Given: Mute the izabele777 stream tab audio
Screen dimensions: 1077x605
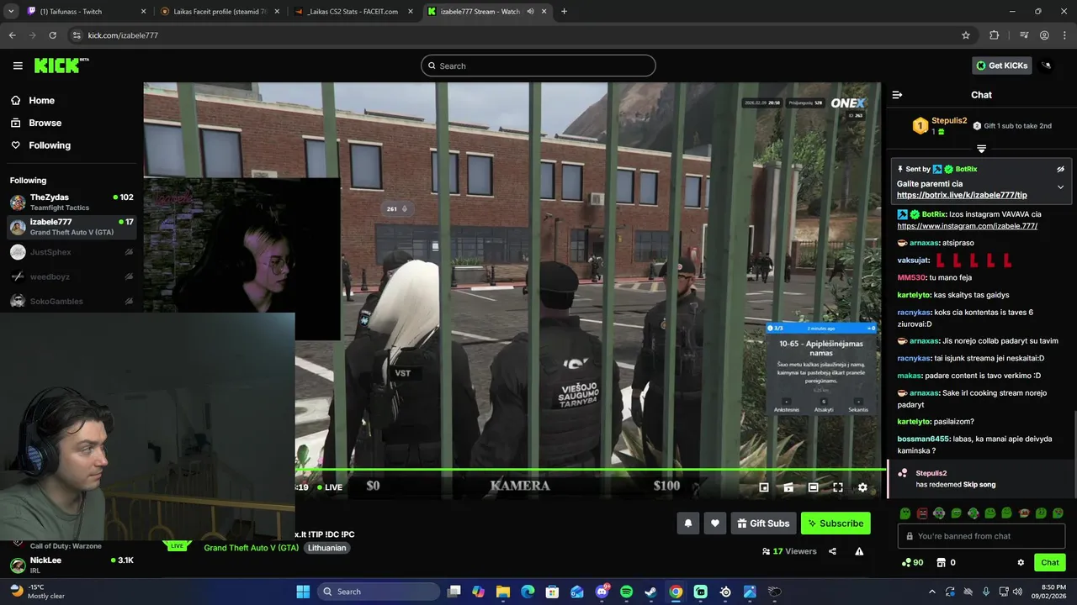Looking at the screenshot, I should coord(531,12).
